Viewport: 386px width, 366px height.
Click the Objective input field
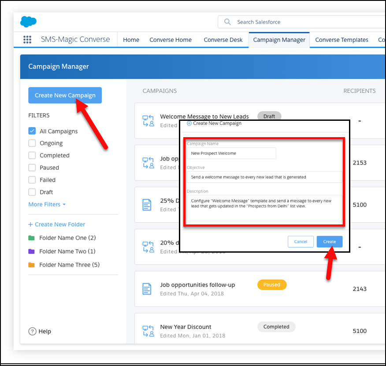tap(264, 177)
